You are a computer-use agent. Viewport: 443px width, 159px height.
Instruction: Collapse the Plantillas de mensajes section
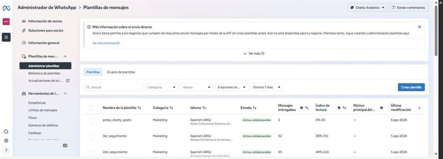[x=65, y=57]
